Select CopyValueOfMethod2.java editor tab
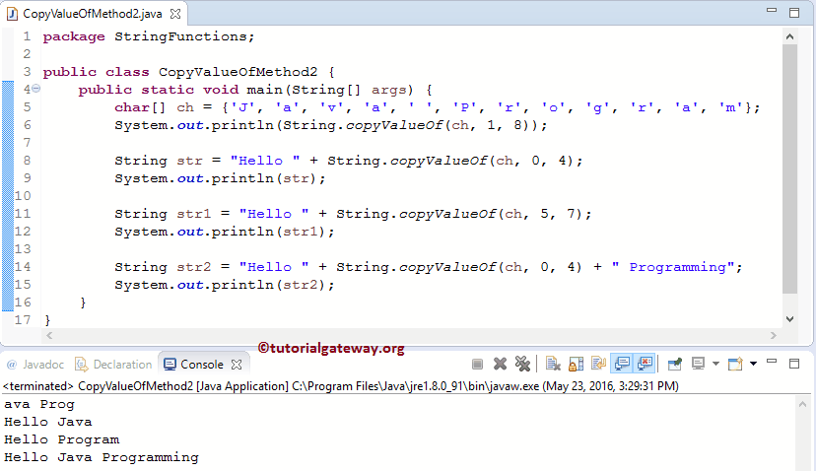This screenshot has width=816, height=471. point(93,14)
